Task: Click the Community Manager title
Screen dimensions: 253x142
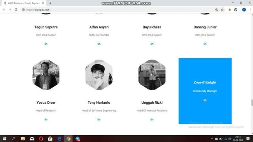Action: 205,91
